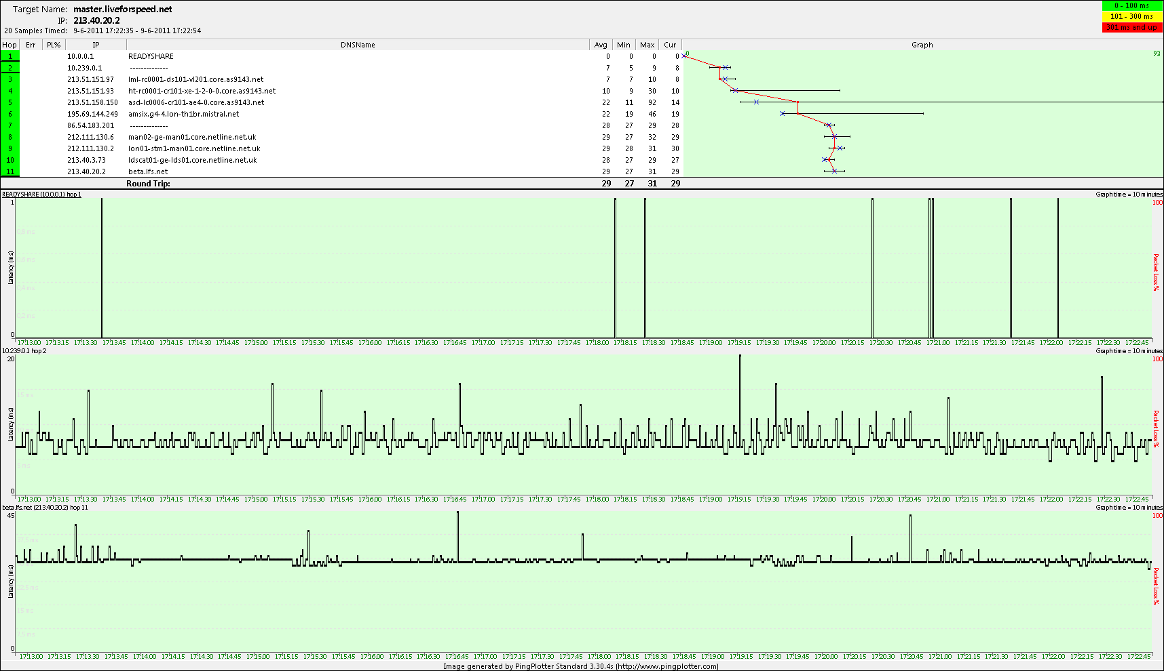Viewport: 1164px width, 671px height.
Task: Select DNS name amsix.g4-4.lon-th1br.mistral.net
Action: coord(183,114)
